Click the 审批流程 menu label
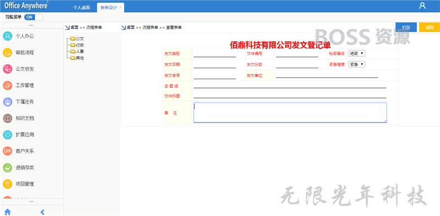 point(25,52)
